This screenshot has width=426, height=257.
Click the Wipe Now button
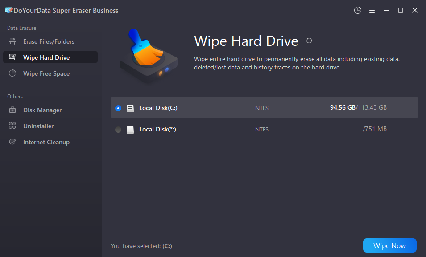[389, 245]
